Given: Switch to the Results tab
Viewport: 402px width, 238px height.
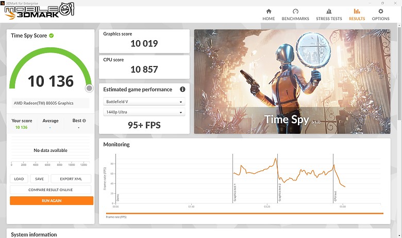Looking at the screenshot, I should pyautogui.click(x=357, y=14).
